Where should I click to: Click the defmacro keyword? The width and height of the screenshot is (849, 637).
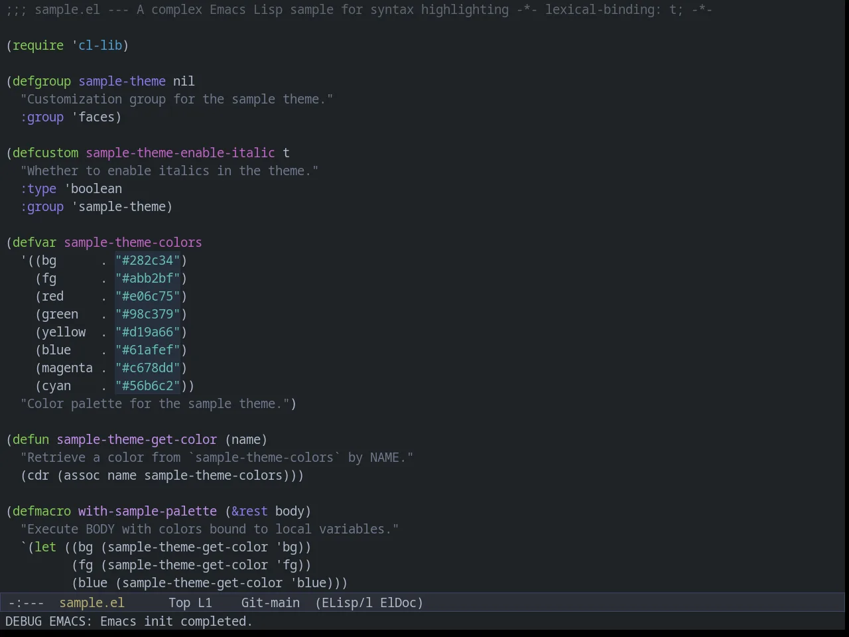tap(42, 511)
